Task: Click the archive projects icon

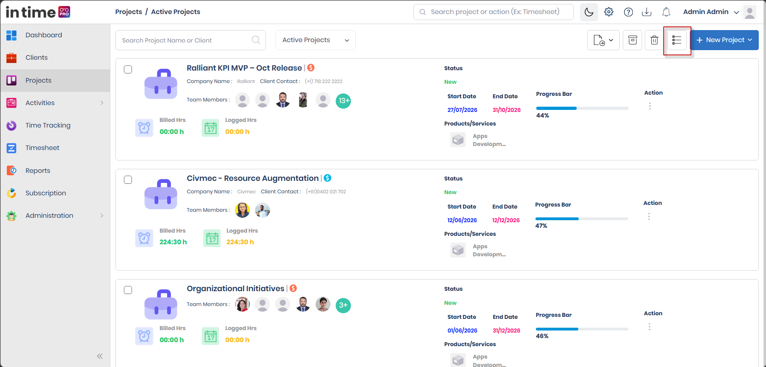Action: [x=632, y=40]
